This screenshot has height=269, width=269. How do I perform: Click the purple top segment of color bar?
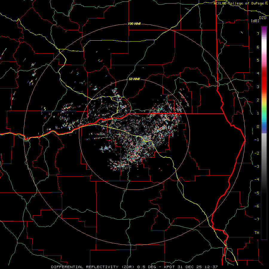[x=264, y=29]
